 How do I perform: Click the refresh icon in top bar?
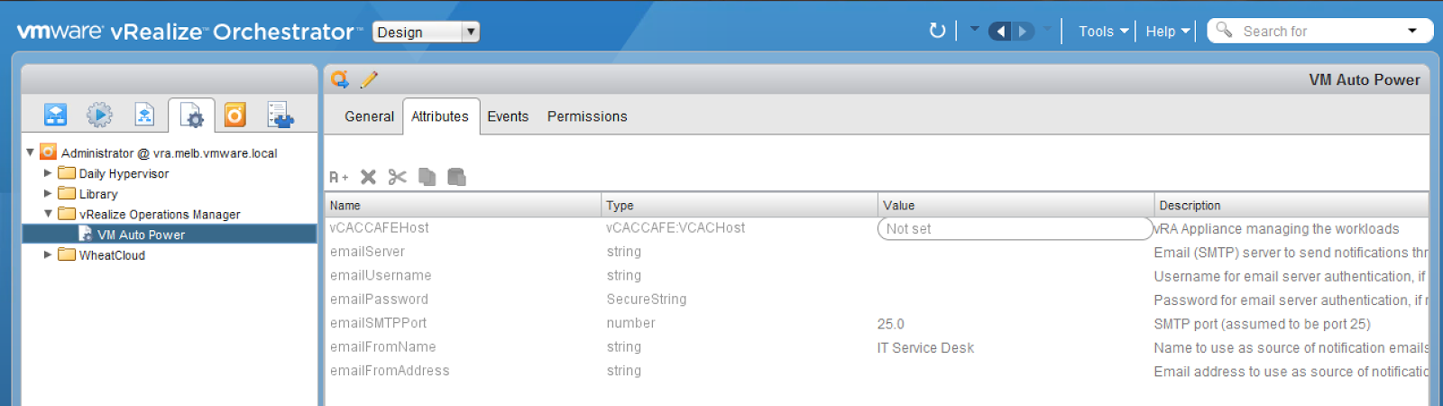click(x=937, y=31)
